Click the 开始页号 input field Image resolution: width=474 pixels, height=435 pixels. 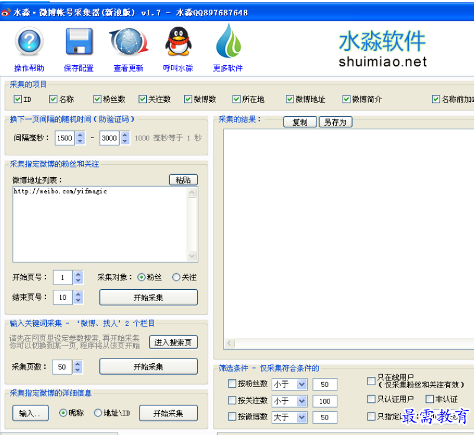63,277
